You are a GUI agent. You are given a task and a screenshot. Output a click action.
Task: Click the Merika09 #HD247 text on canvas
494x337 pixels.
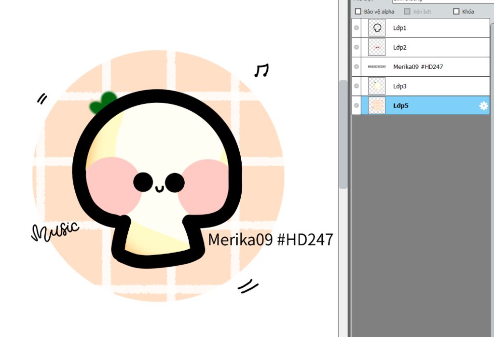270,240
